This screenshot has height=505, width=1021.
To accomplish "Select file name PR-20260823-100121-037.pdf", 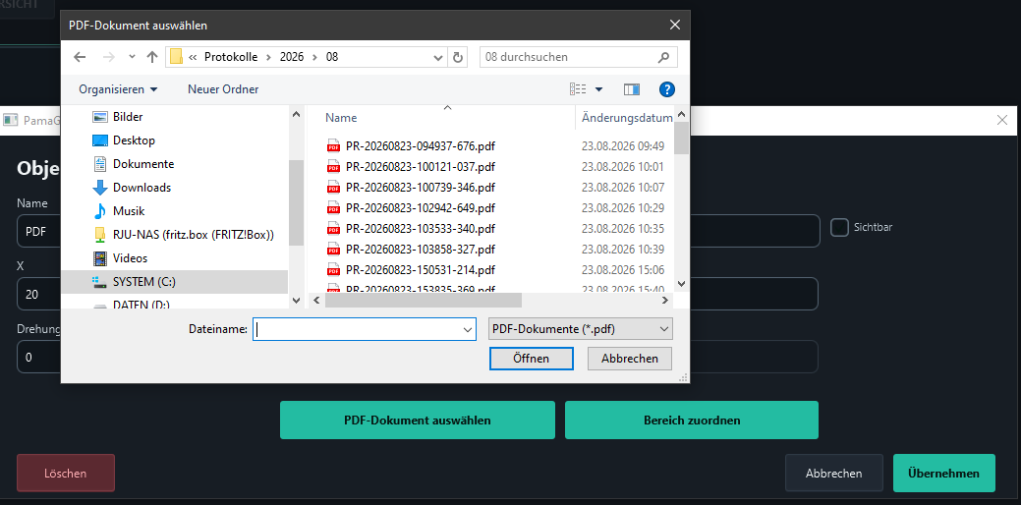I will pos(421,167).
